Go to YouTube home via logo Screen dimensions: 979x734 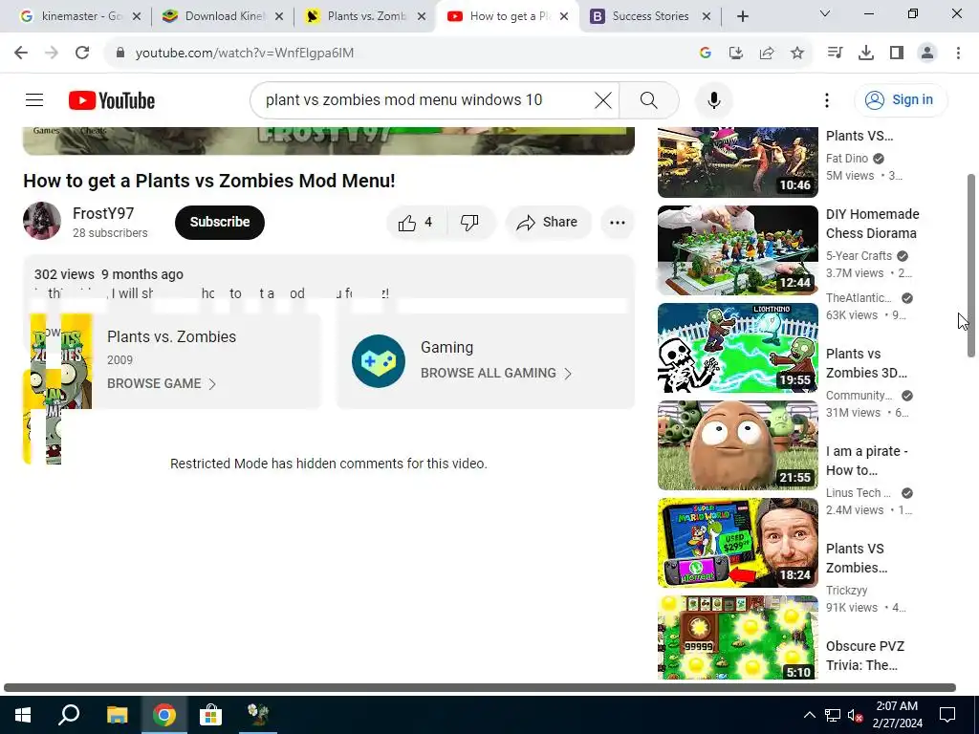112,100
